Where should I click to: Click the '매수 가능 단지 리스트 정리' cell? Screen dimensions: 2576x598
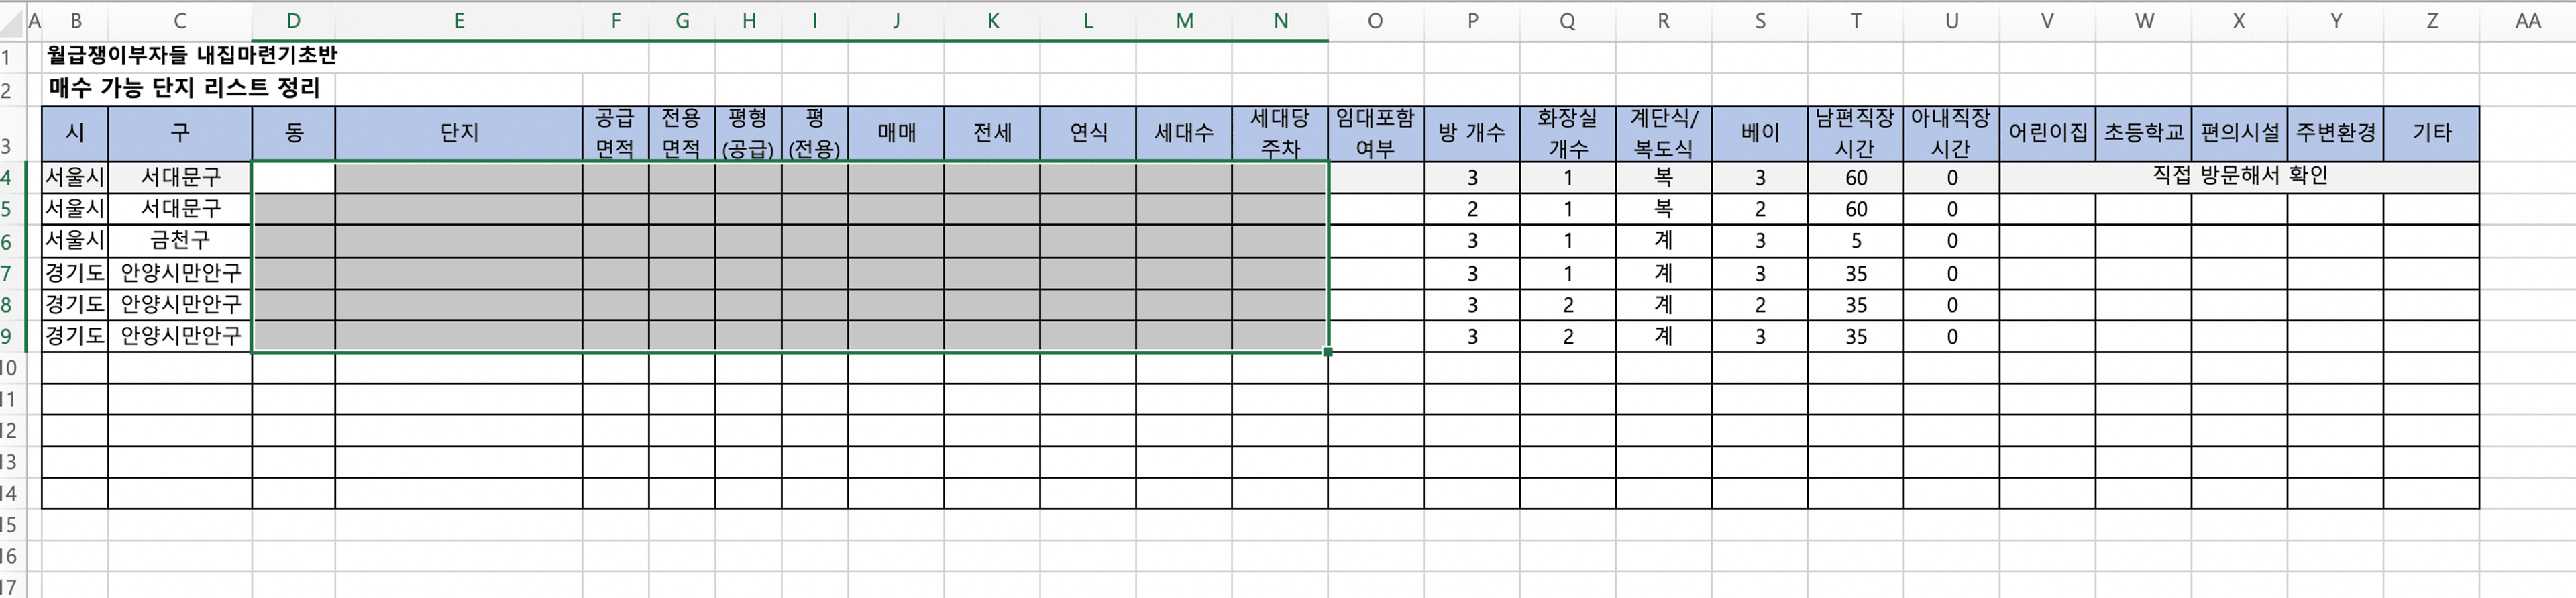pos(185,88)
